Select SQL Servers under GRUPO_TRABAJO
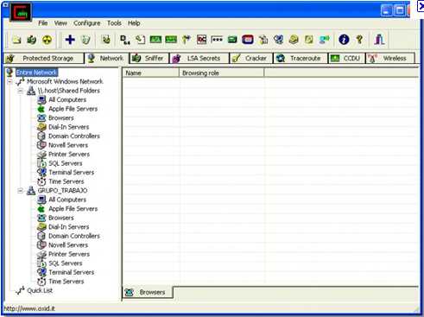 66,263
